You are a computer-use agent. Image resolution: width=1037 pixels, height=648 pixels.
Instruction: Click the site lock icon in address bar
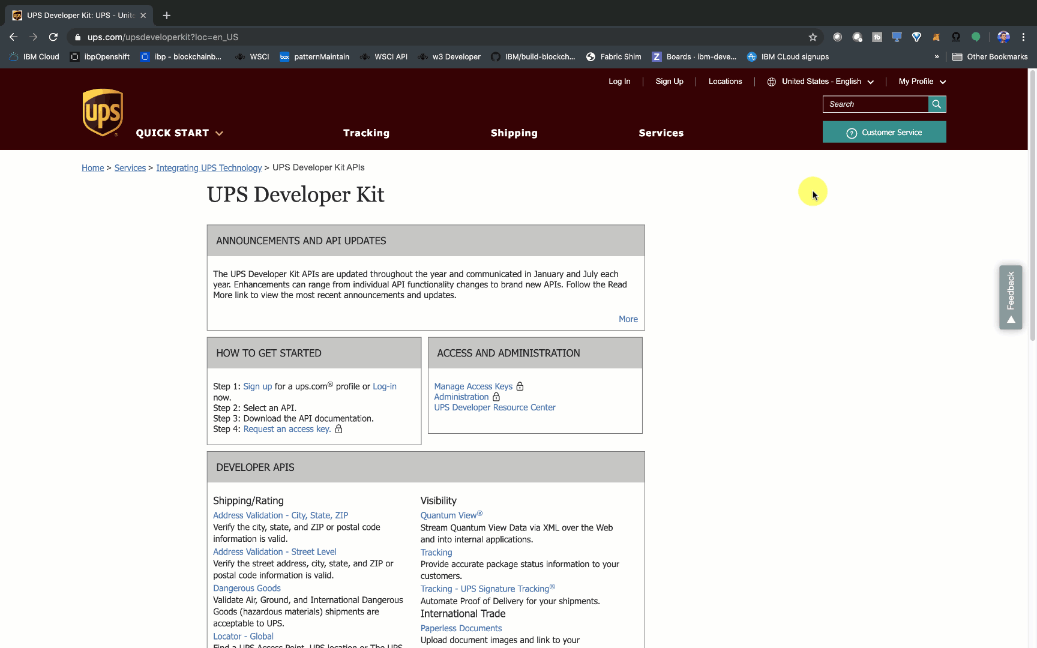[77, 37]
